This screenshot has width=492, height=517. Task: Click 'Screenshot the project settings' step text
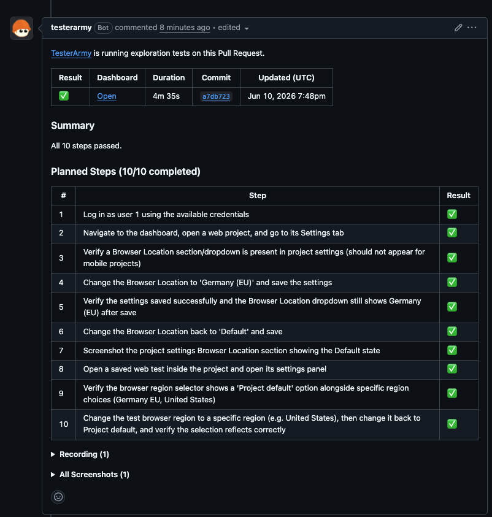231,350
